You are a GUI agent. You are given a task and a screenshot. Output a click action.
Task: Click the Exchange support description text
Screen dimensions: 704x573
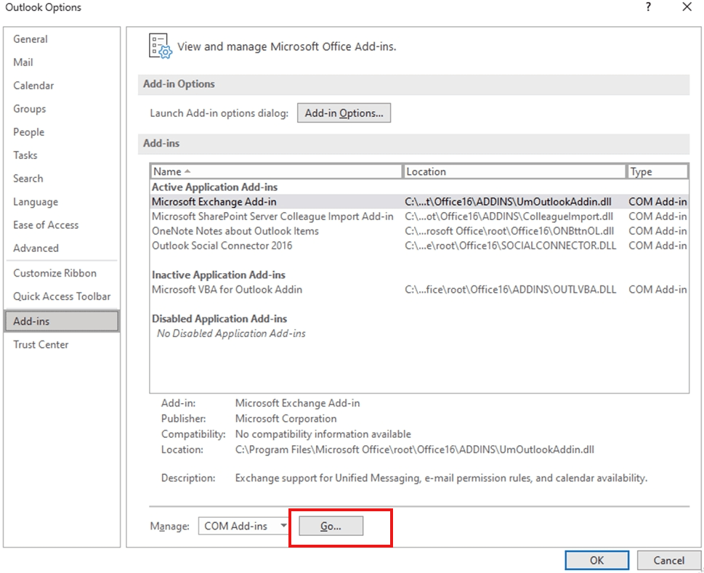click(441, 479)
